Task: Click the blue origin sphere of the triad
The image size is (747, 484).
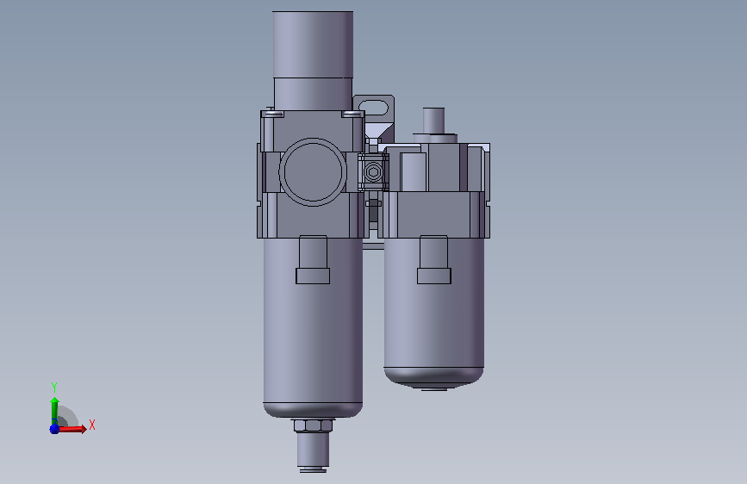Action: click(x=54, y=429)
